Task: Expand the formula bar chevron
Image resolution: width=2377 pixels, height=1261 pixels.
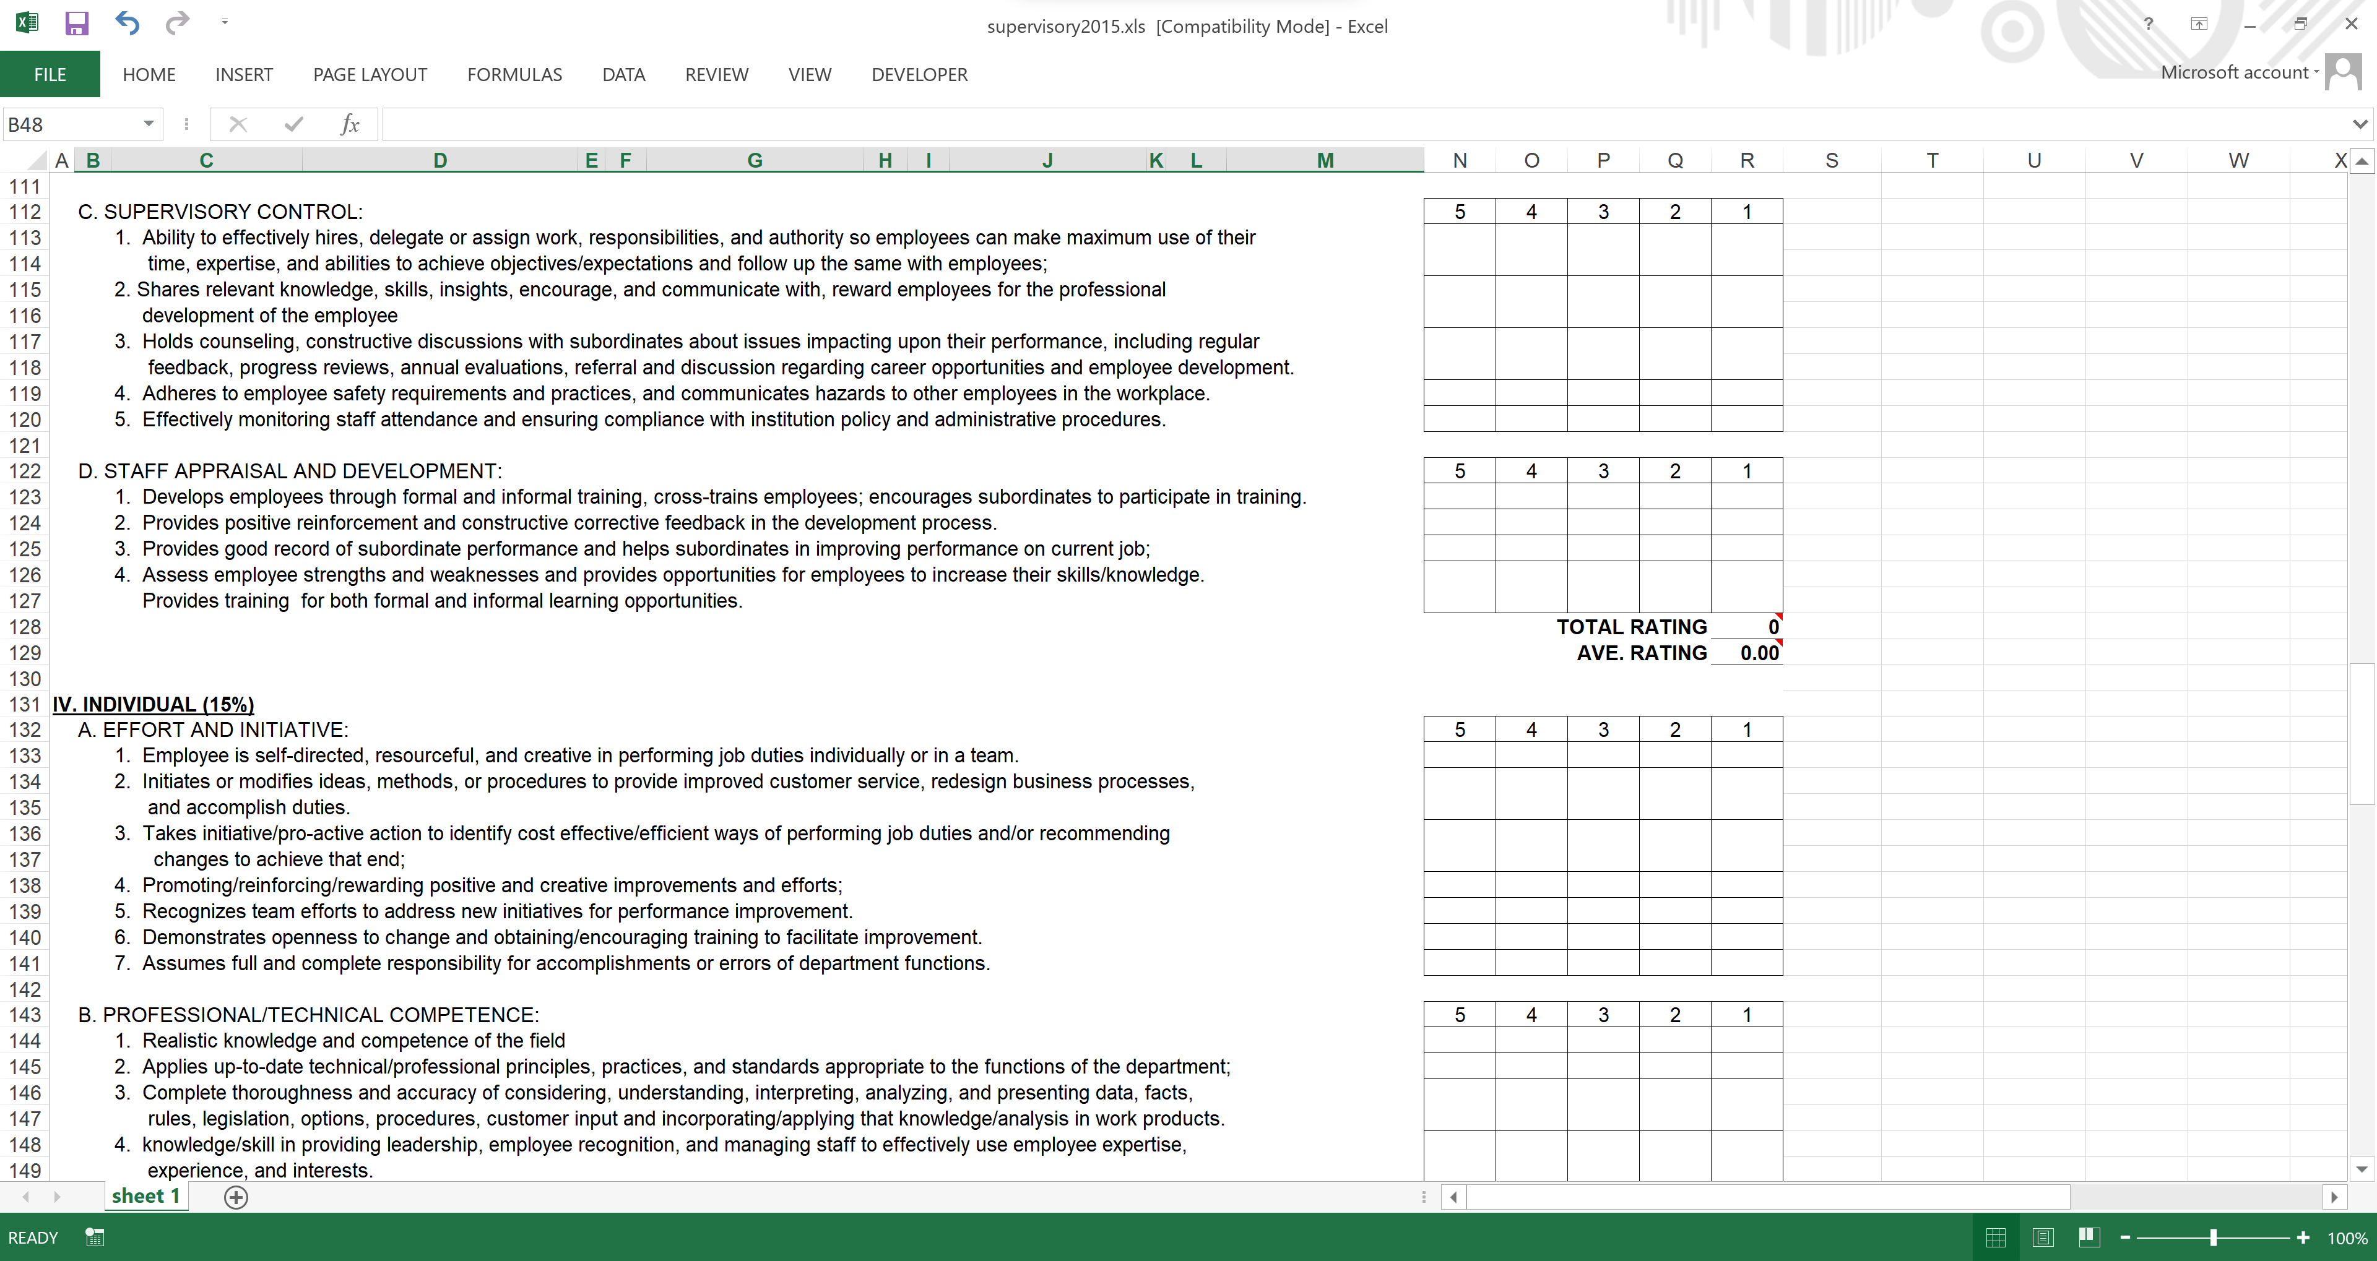Action: pyautogui.click(x=2360, y=124)
